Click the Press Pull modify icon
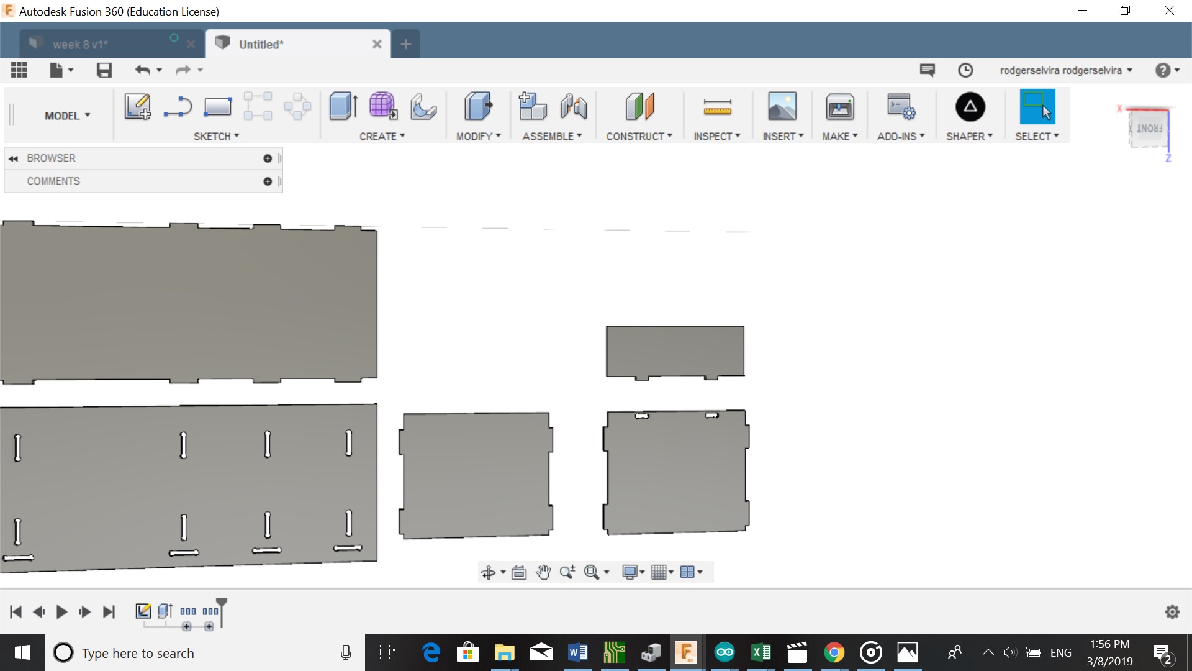 [477, 107]
